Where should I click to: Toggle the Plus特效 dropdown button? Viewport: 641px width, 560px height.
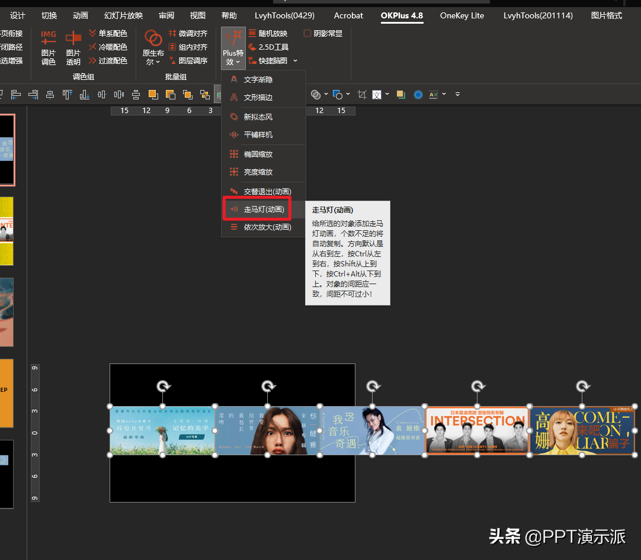[233, 48]
